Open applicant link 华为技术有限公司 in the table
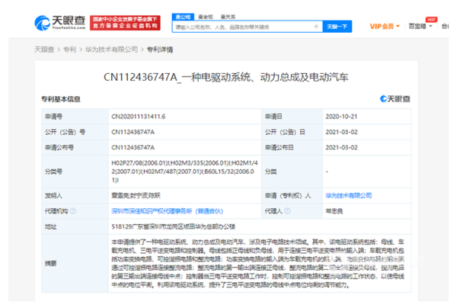457x305 pixels. point(349,195)
